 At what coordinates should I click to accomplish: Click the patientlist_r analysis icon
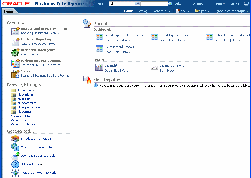(x=99, y=67)
